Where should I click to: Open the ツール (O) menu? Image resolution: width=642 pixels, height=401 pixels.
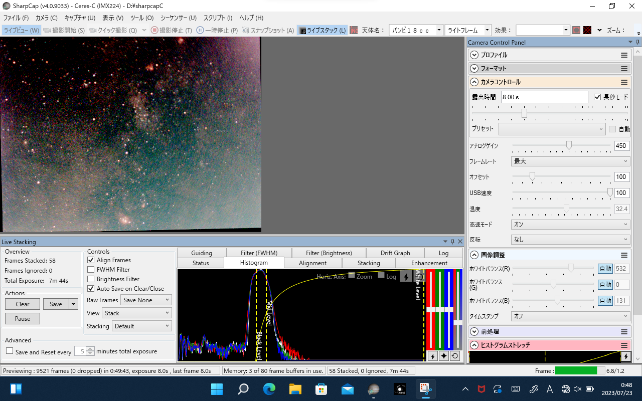(142, 18)
